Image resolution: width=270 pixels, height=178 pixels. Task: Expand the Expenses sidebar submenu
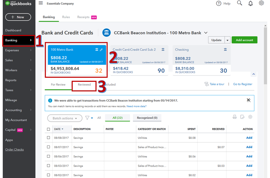pyautogui.click(x=31, y=50)
